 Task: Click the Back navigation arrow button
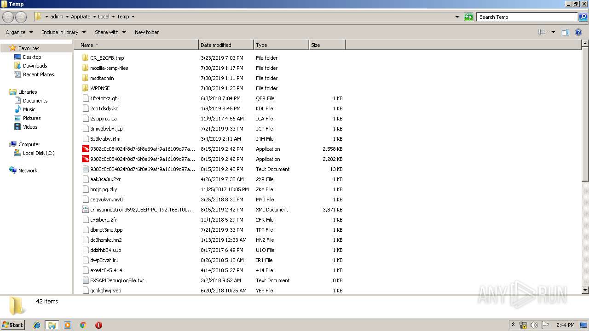8,17
